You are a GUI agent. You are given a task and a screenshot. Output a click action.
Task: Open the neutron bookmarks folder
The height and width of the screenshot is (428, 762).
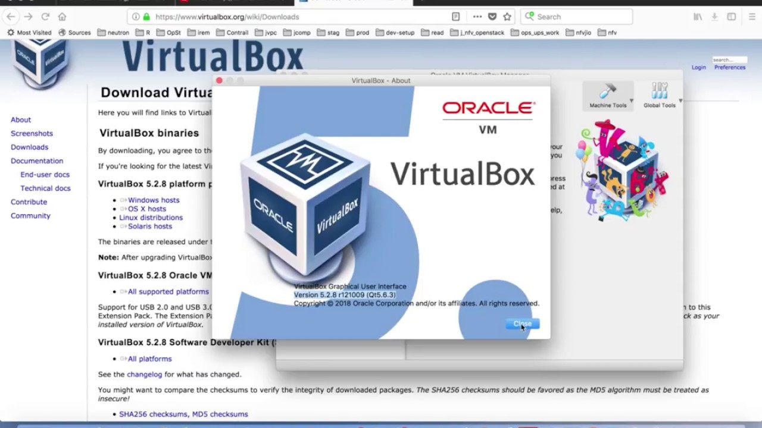click(x=113, y=33)
